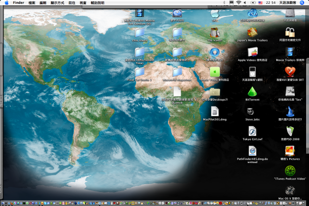Screen dimensions: 309x206
Task: Select the blue ring icon below The Icons!!
Action: point(215,53)
